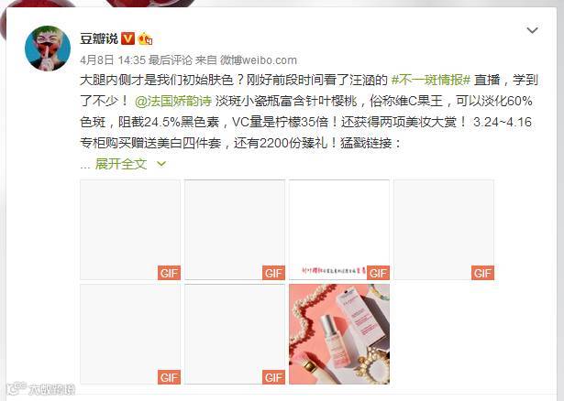Expand full post via 展开全文
The height and width of the screenshot is (401, 564).
click(x=121, y=164)
